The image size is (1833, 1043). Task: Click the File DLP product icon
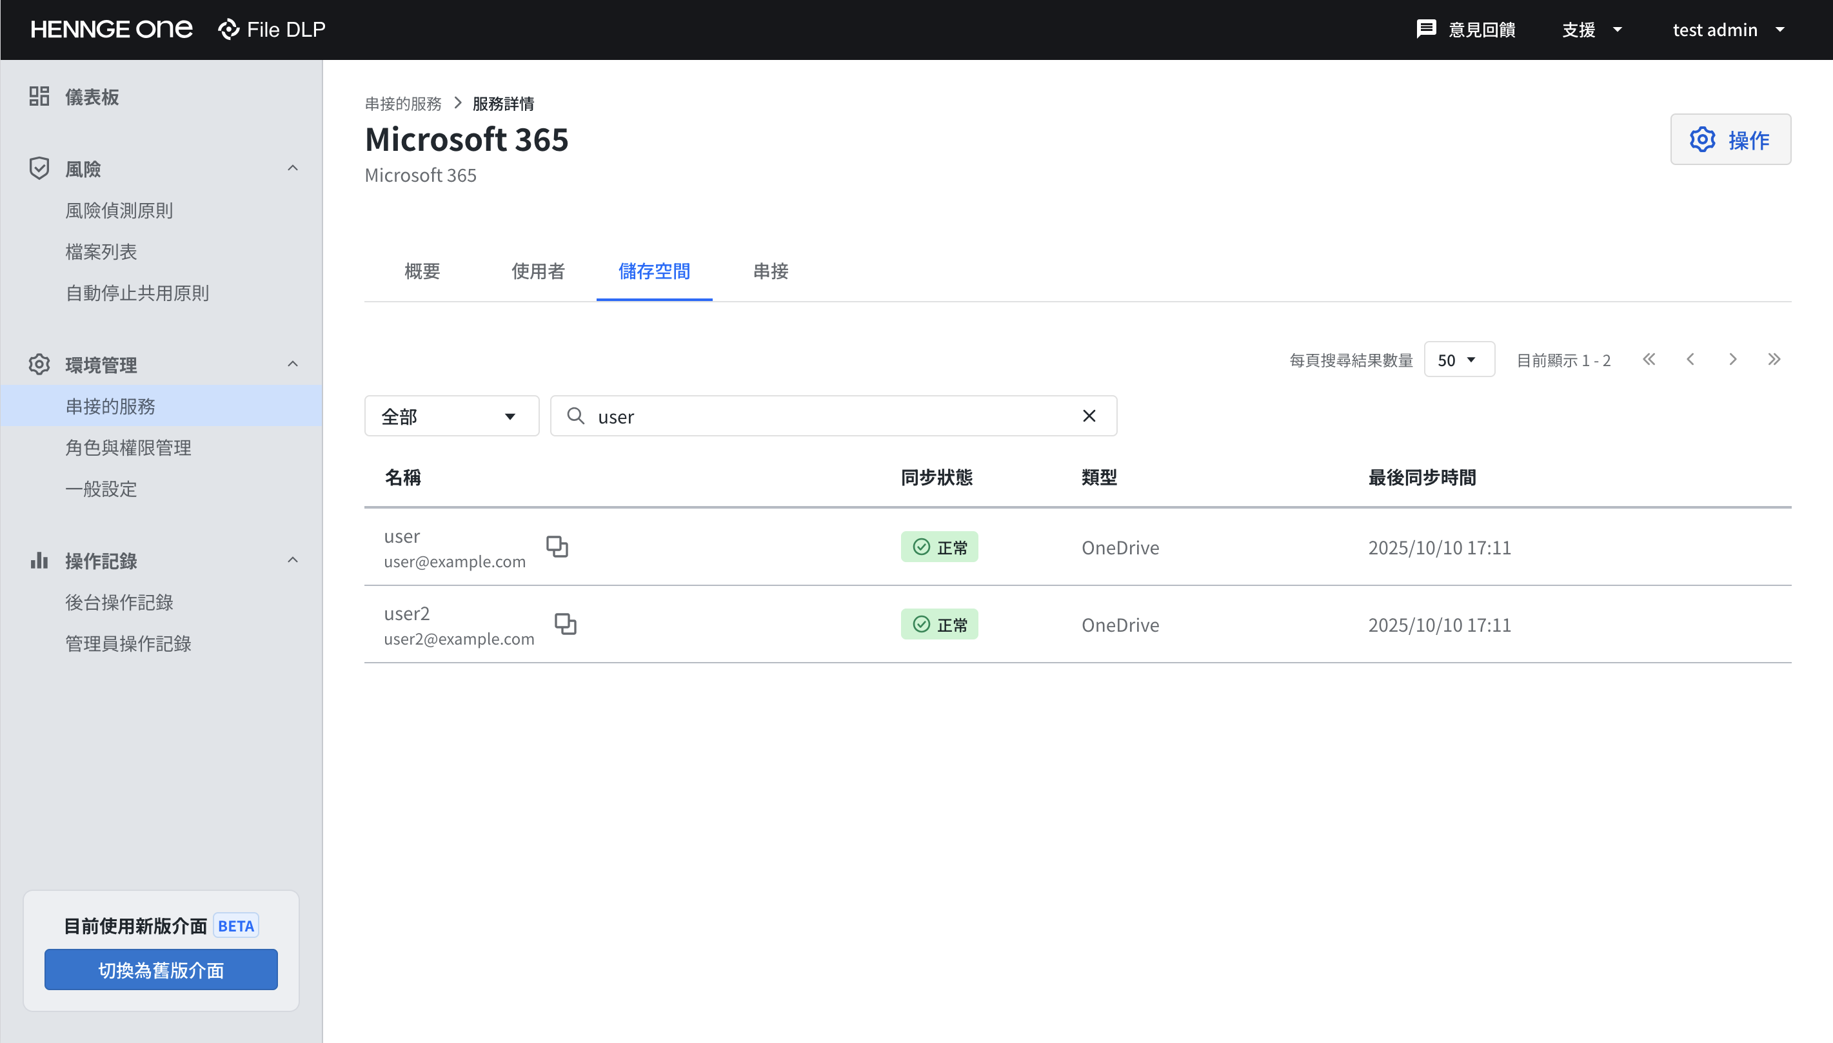(228, 30)
